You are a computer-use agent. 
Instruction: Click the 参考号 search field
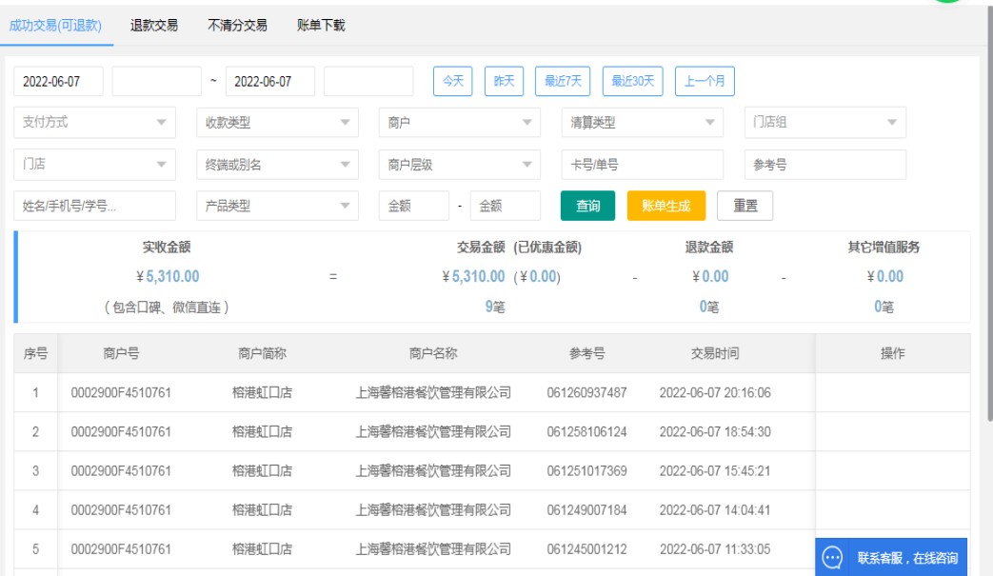click(824, 165)
